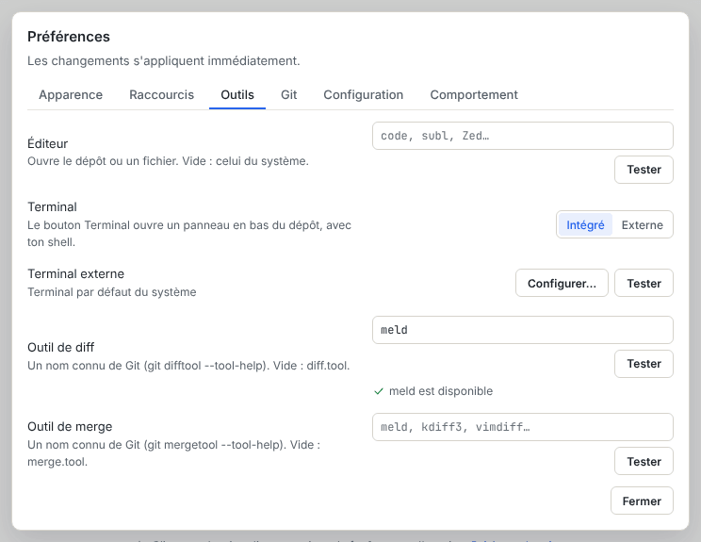Select Intégré terminal mode

pos(585,225)
